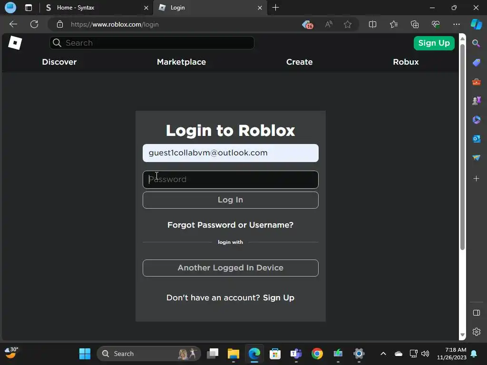Click the email username field
Viewport: 487px width, 365px height.
(x=231, y=153)
